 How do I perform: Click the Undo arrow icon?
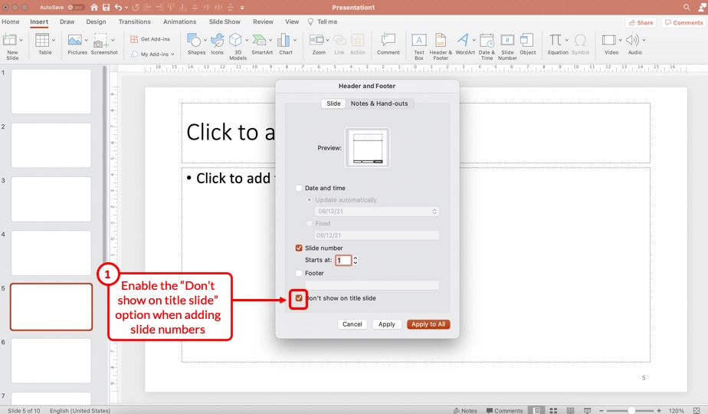118,7
